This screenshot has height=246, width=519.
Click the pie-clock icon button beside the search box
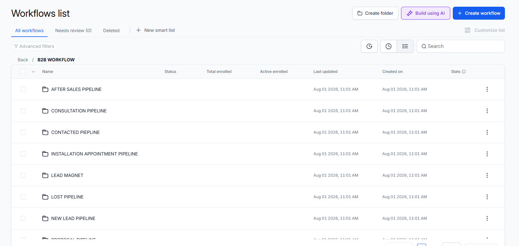coord(369,46)
